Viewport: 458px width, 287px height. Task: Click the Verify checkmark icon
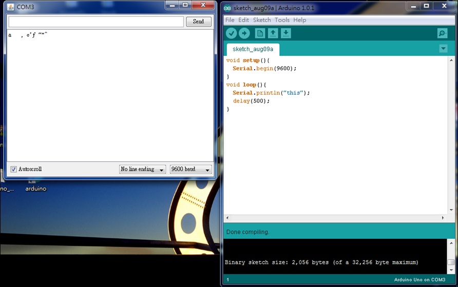point(232,33)
